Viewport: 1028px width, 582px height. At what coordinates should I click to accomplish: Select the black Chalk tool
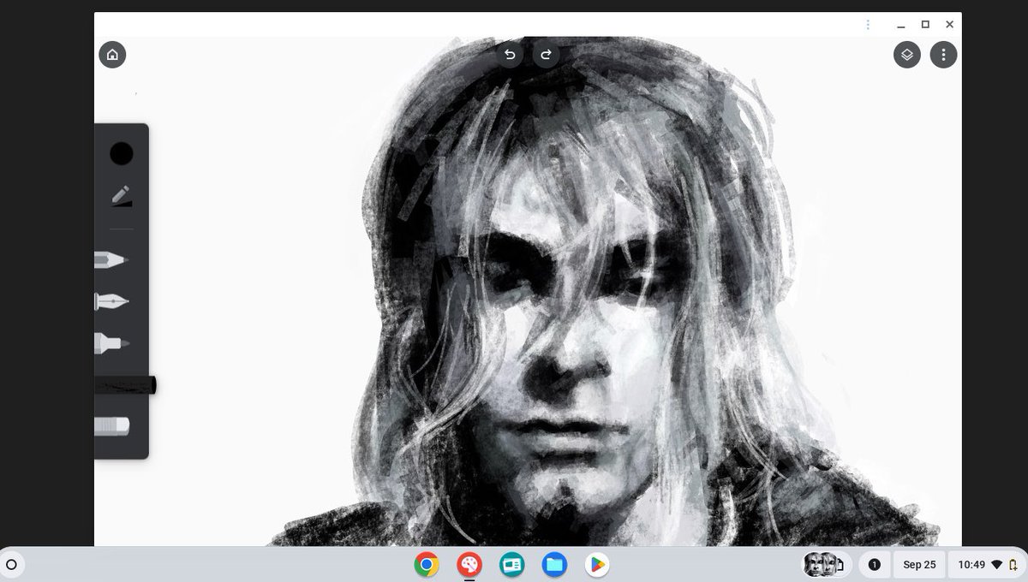click(x=125, y=386)
